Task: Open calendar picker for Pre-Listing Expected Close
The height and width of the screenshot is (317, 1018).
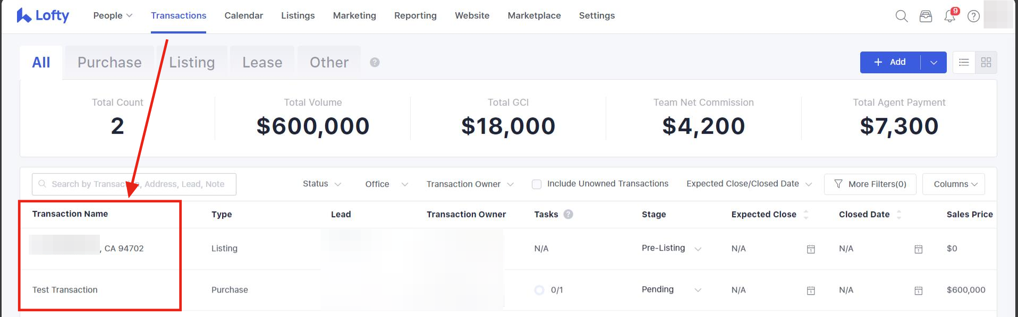Action: (x=811, y=249)
